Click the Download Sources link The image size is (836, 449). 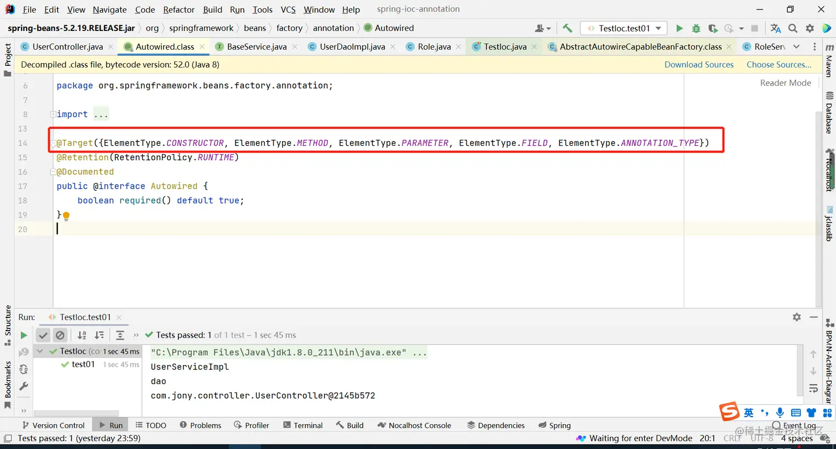(x=699, y=65)
